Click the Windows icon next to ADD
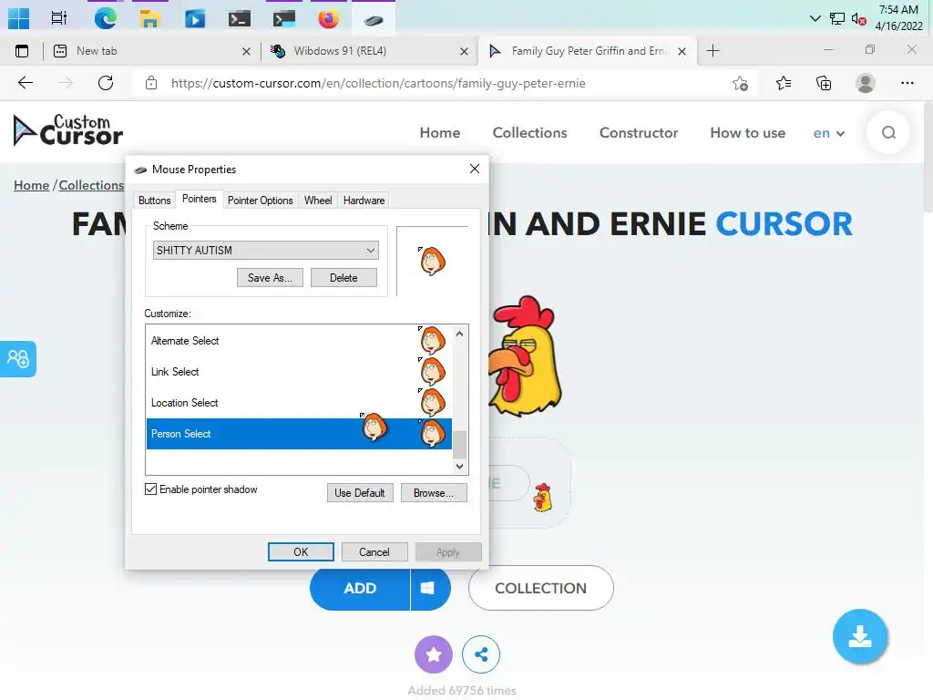The width and height of the screenshot is (933, 700). coord(428,589)
